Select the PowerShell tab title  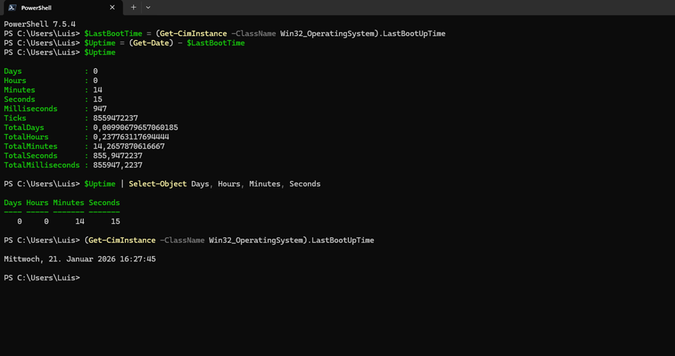coord(36,8)
